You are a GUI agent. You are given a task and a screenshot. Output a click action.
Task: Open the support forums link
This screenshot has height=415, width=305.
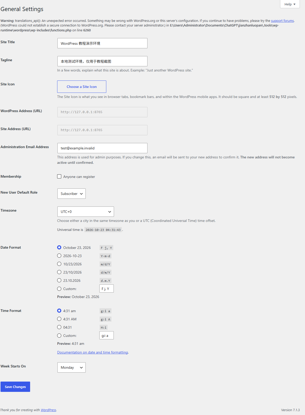282,21
